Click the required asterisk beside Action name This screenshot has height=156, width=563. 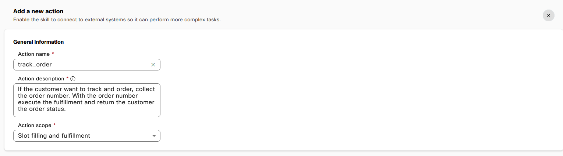53,54
